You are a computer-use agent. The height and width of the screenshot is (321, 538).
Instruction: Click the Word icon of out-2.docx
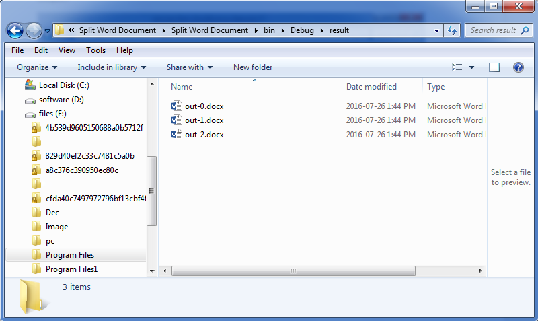[176, 134]
